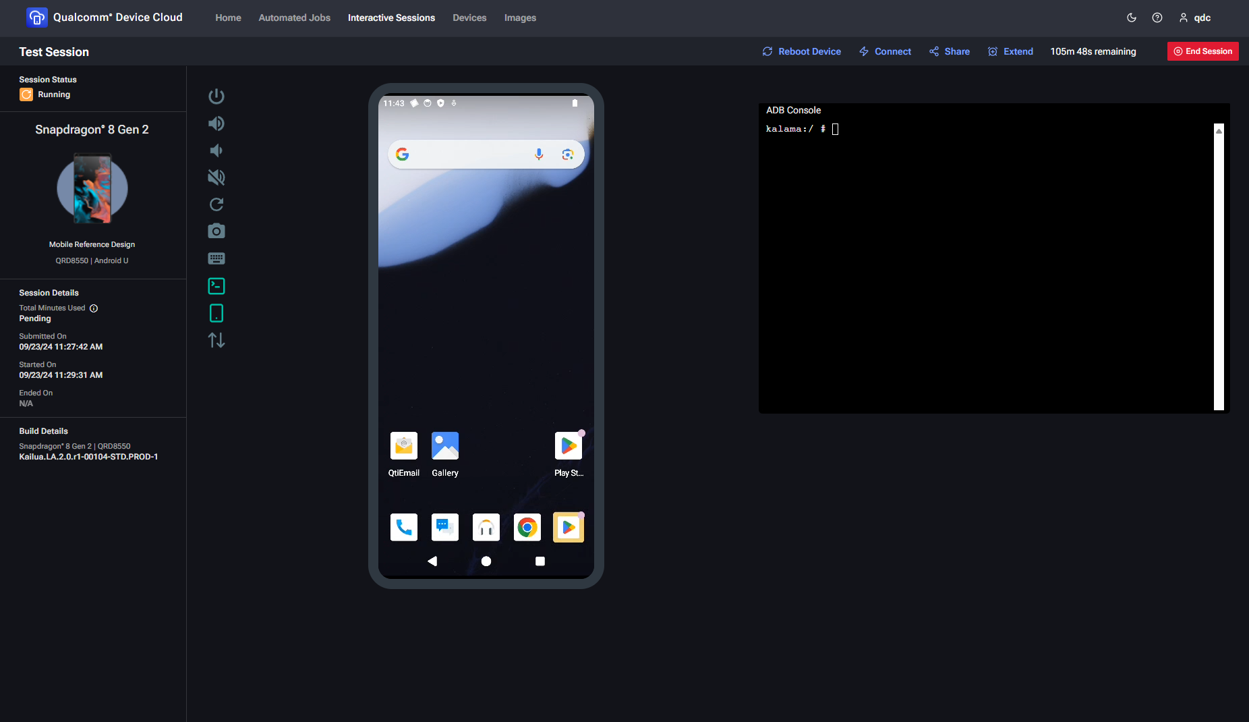Tap the Android back navigation button
Viewport: 1249px width, 722px height.
tap(432, 561)
